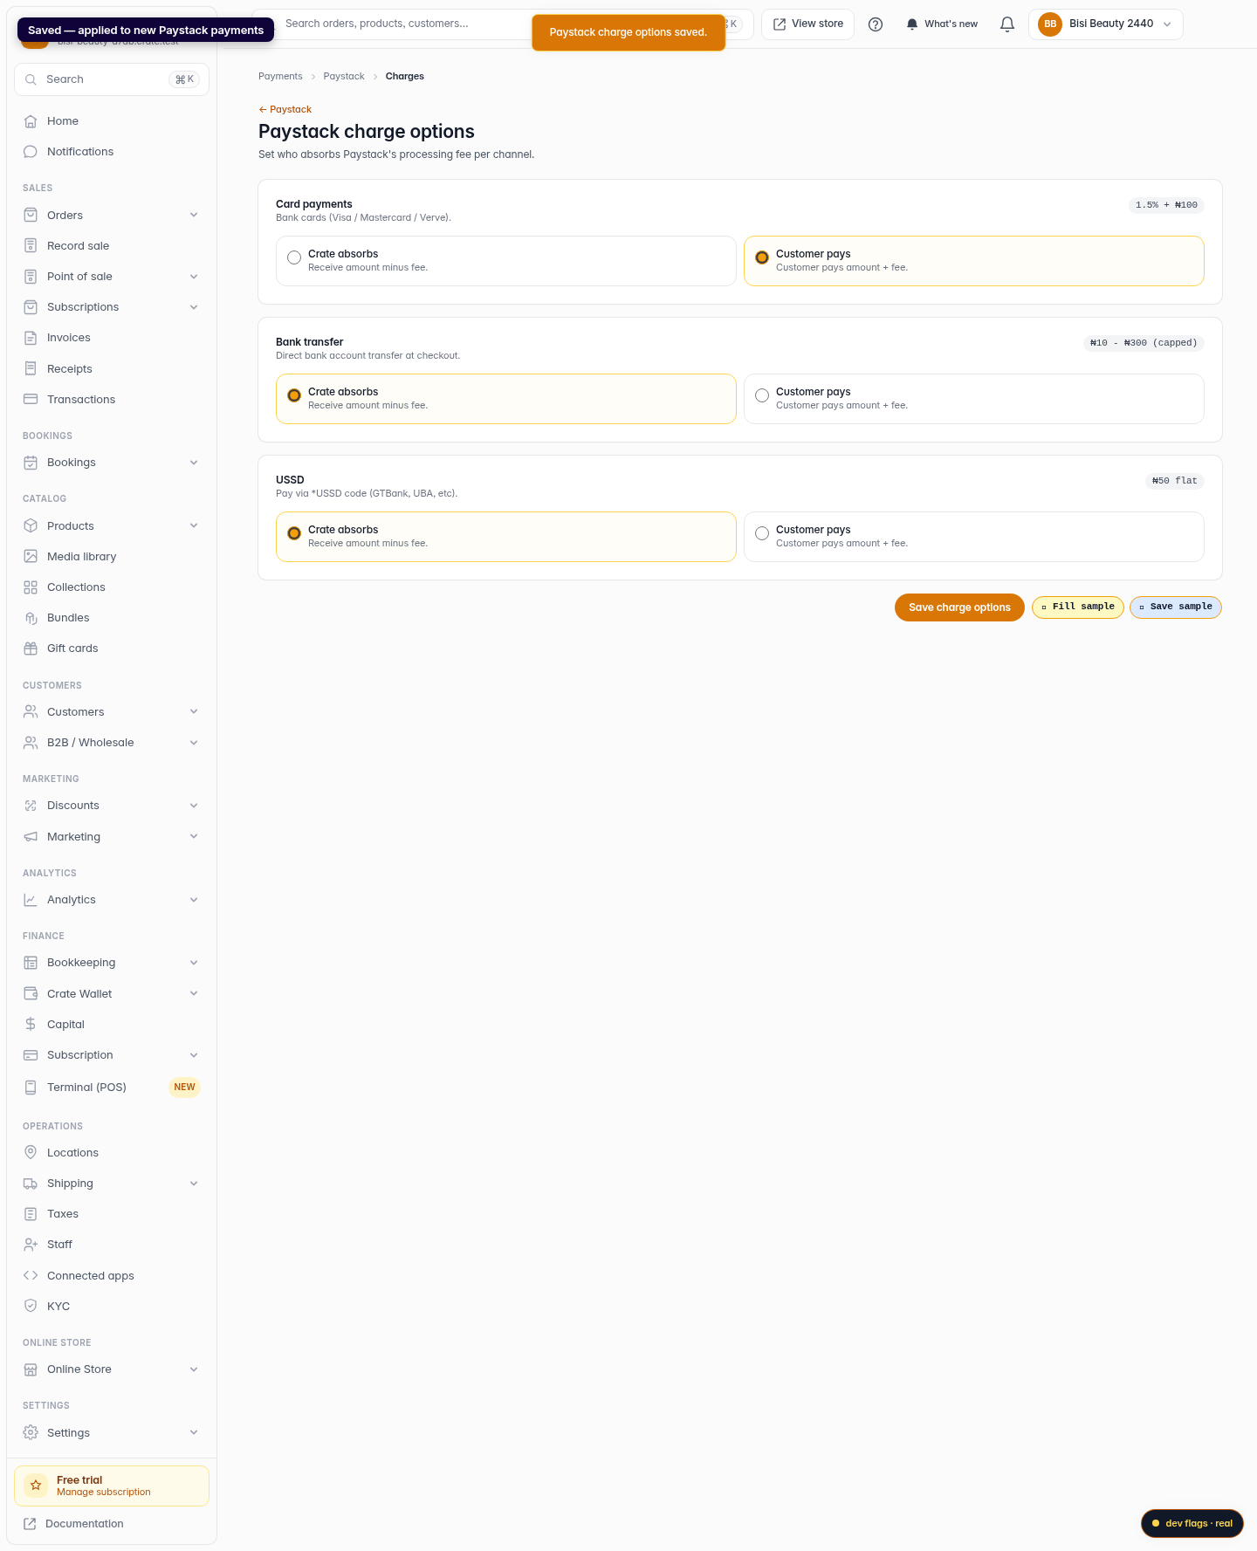The image size is (1257, 1551).
Task: Click the Transactions card icon
Action: [31, 400]
